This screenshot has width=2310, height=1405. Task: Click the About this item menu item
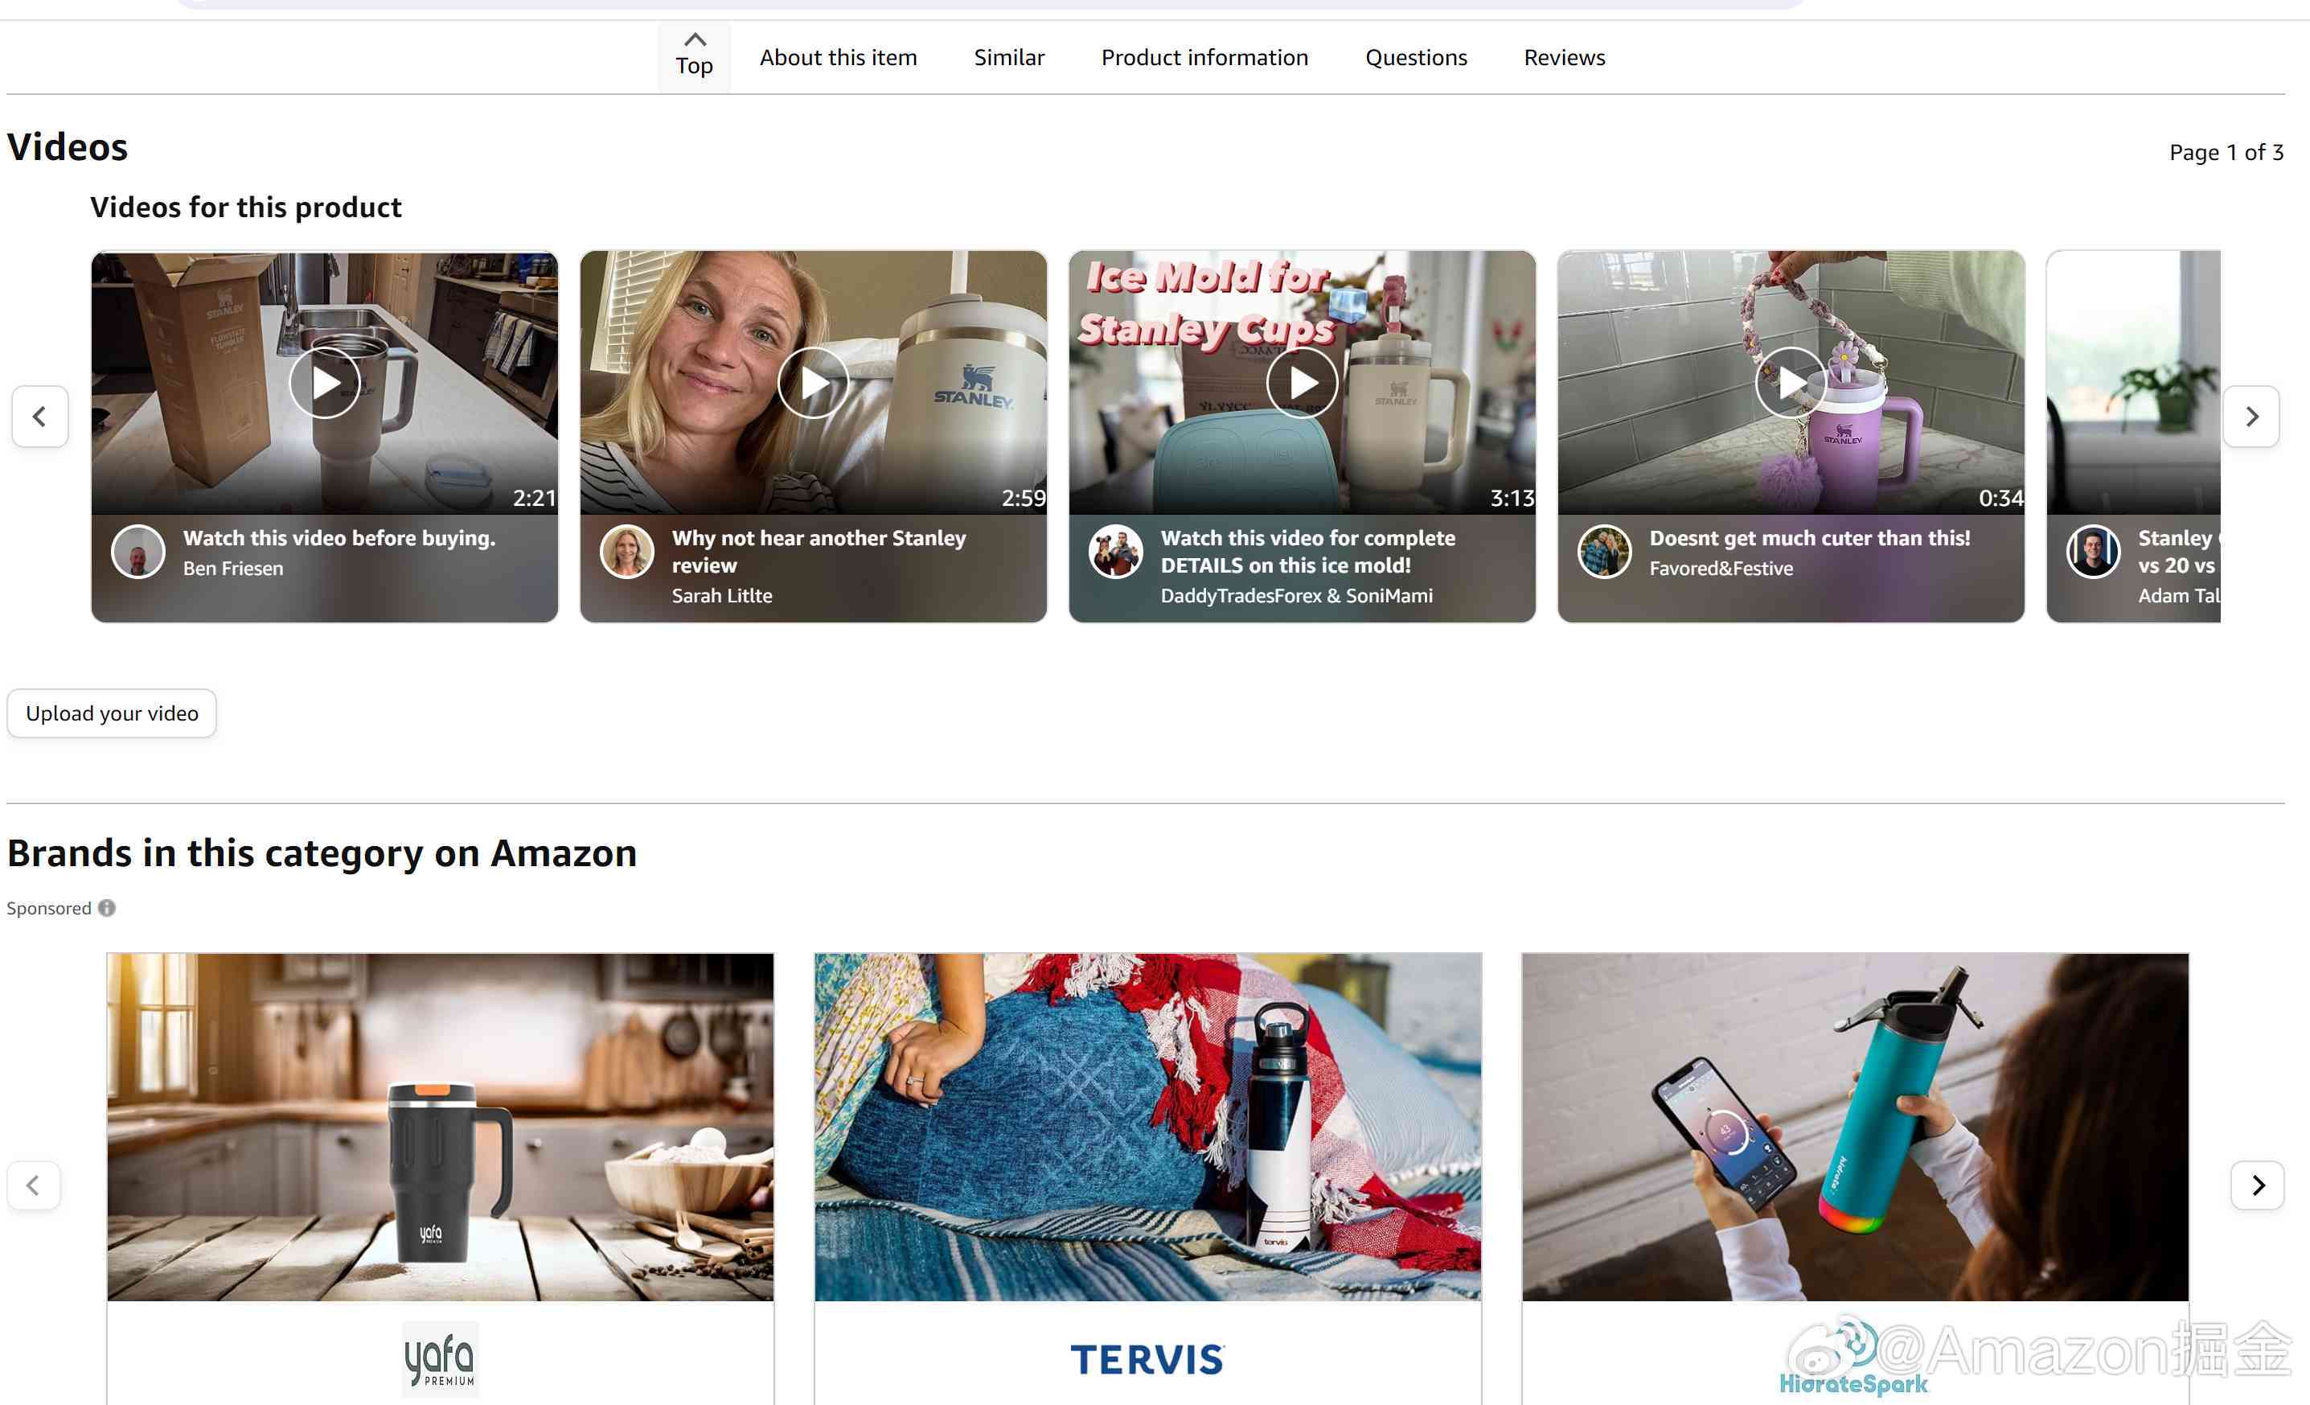[x=838, y=56]
